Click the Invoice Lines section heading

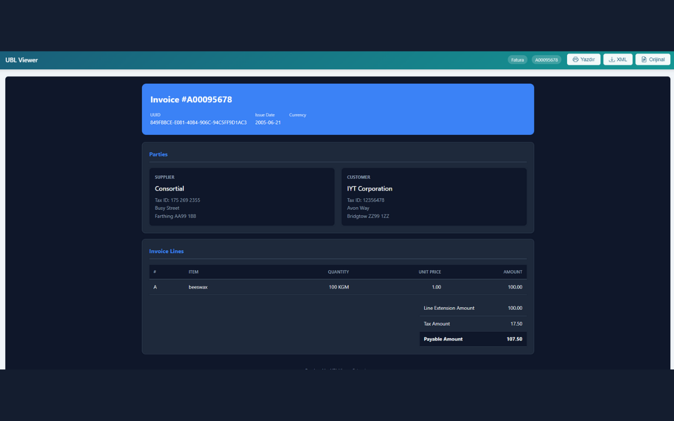pyautogui.click(x=166, y=251)
